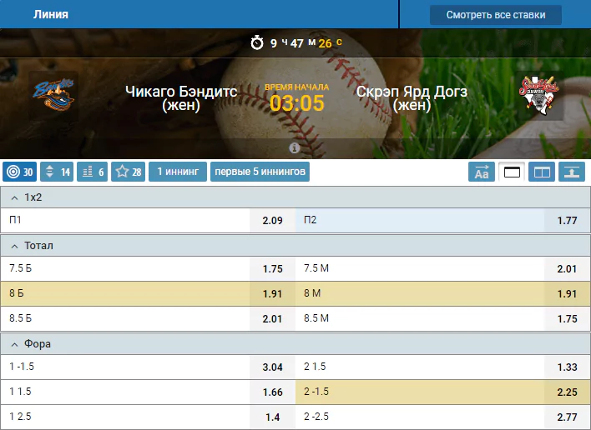The image size is (591, 430).
Task: Select handicap 2 -1.5 odds 2.25
Action: click(443, 392)
